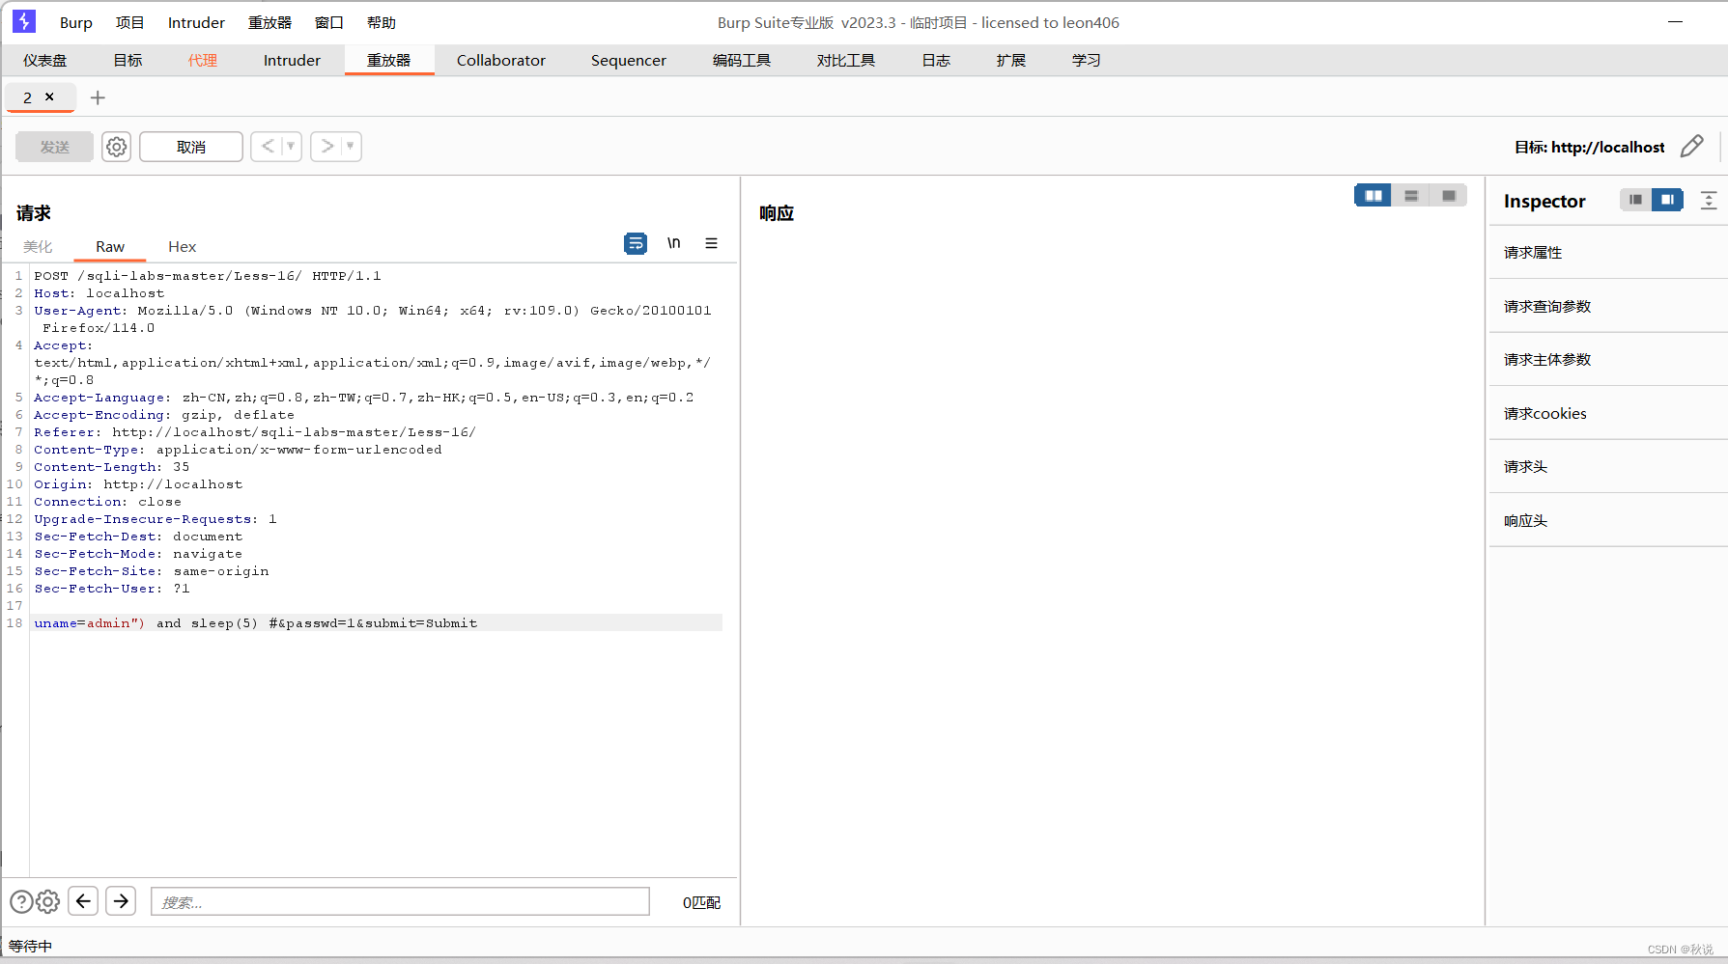Image resolution: width=1728 pixels, height=964 pixels.
Task: Collapse or expand all Inspector sections
Action: pyautogui.click(x=1709, y=200)
